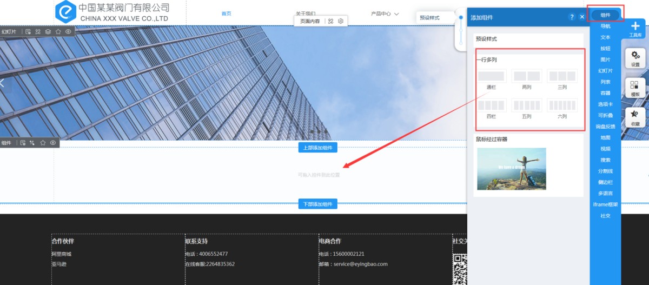Click the 幻灯片 toolbar favorite star icon
The height and width of the screenshot is (285, 649).
[58, 31]
